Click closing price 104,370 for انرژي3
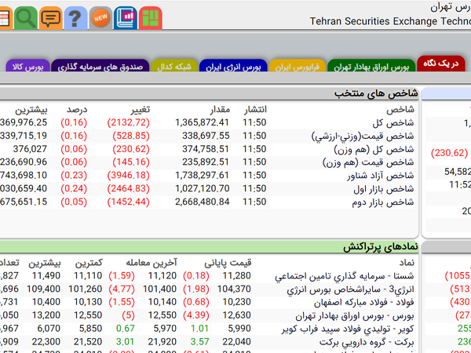 (x=234, y=289)
